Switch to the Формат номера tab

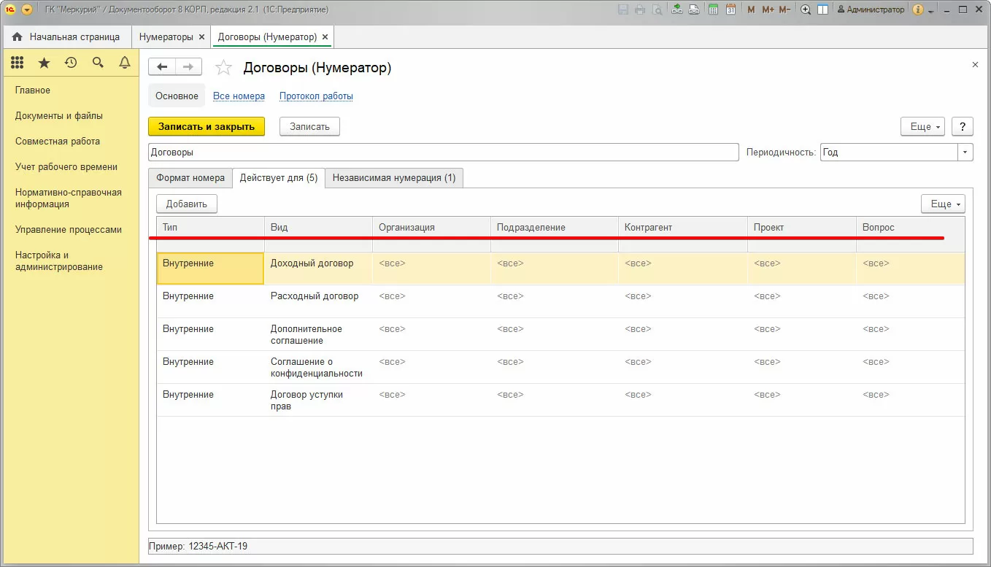pyautogui.click(x=190, y=178)
